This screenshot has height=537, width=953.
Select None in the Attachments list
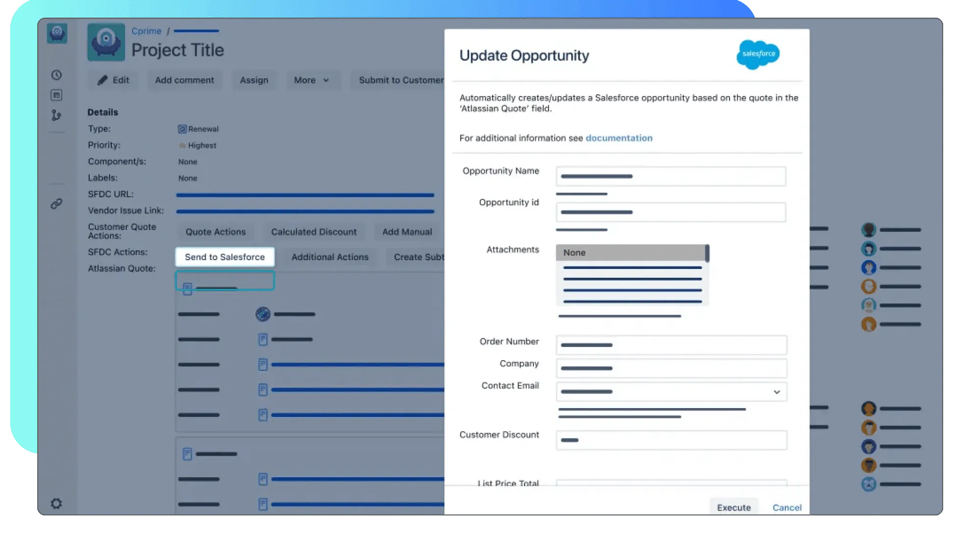point(631,253)
